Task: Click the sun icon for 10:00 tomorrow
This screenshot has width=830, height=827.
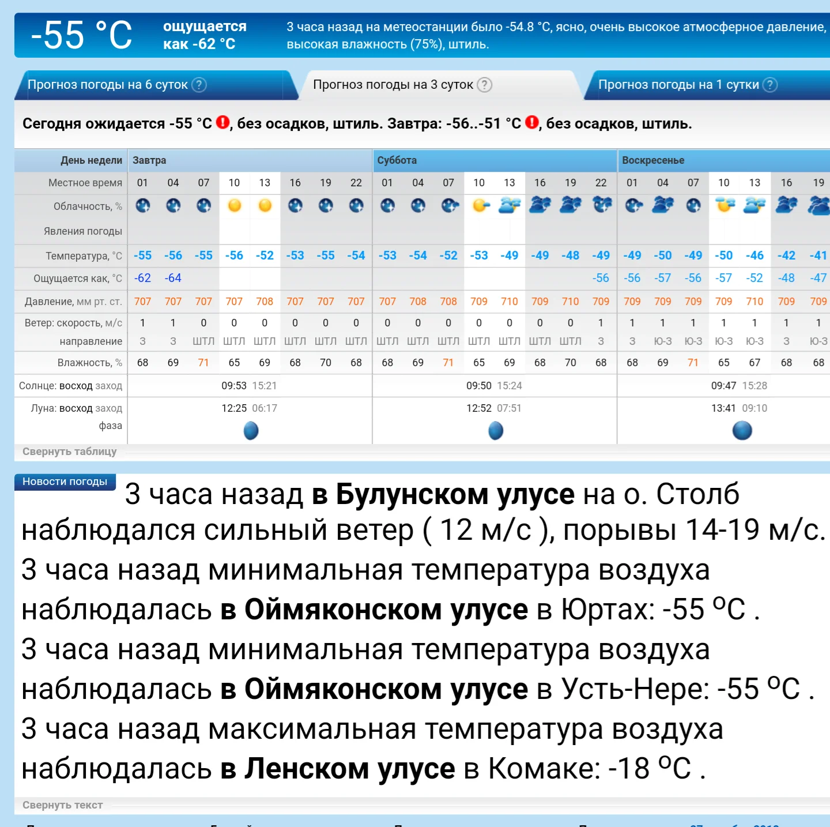Action: coord(234,206)
